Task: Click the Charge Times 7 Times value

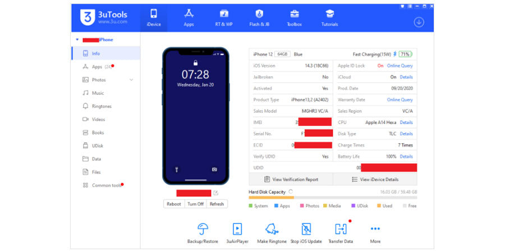Action: click(x=405, y=145)
